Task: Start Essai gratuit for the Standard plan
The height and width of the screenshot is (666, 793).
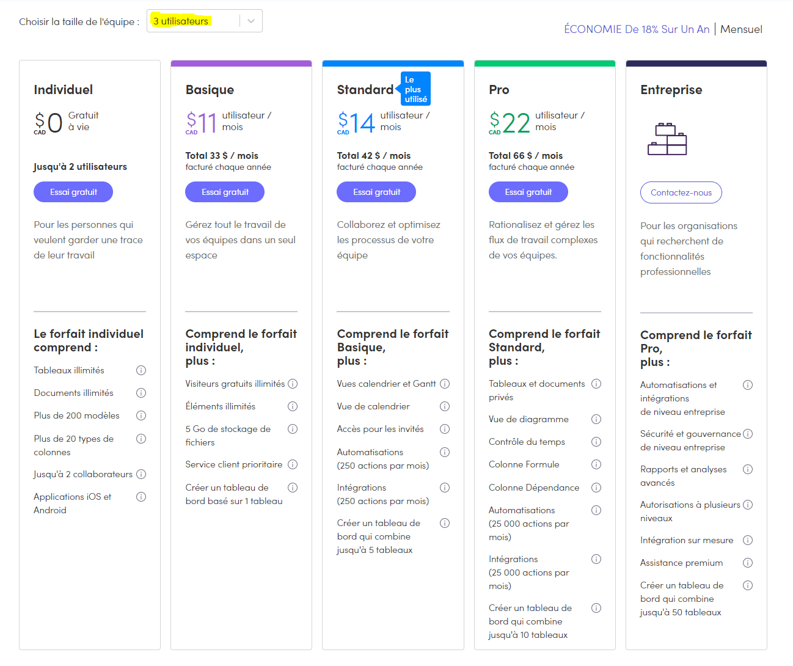Action: point(376,192)
